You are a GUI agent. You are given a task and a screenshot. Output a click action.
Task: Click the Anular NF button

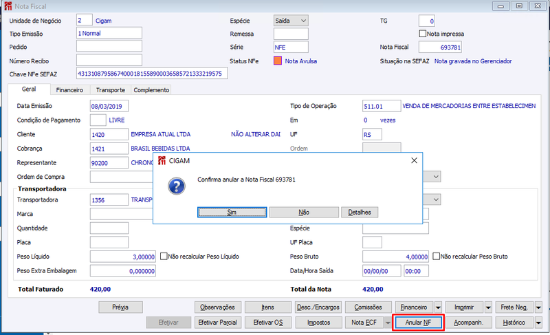(x=418, y=323)
